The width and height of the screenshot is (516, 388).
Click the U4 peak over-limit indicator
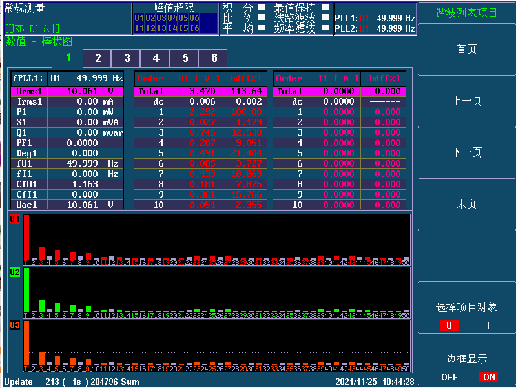click(172, 18)
